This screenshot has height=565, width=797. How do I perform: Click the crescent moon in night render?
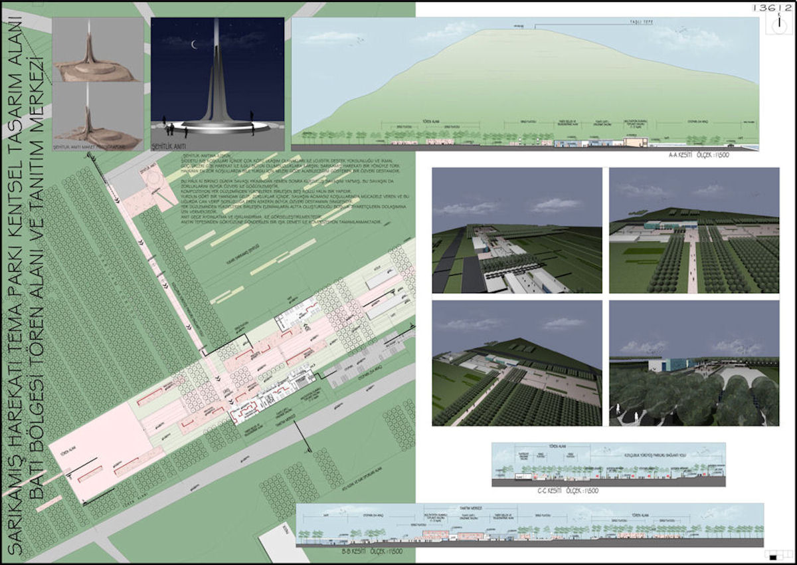click(x=195, y=45)
